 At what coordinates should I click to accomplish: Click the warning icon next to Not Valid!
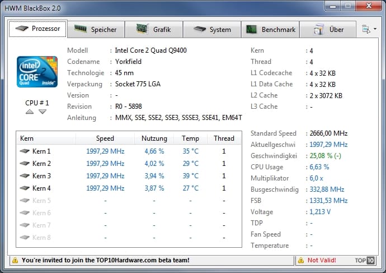tap(301, 260)
